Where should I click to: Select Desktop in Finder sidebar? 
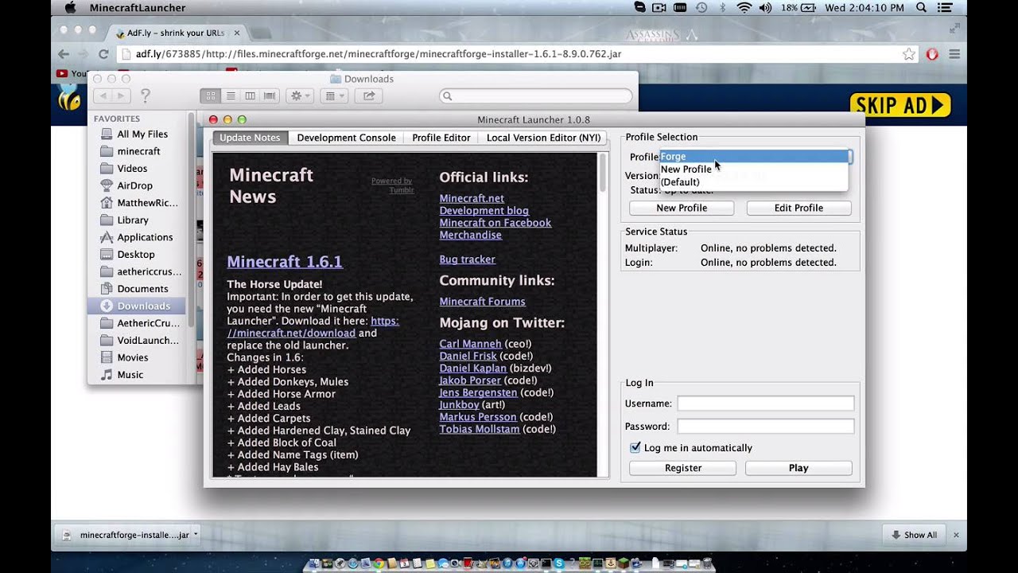click(x=136, y=255)
